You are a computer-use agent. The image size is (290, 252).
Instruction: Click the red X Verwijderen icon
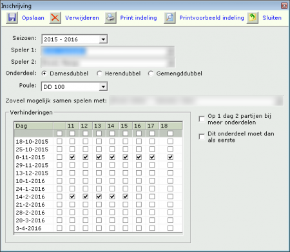coord(55,17)
